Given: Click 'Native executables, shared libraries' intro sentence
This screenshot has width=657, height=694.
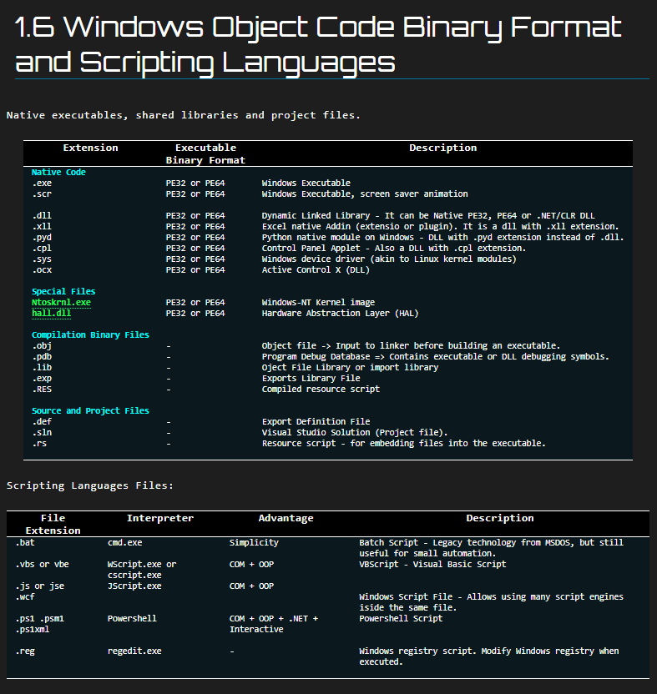Looking at the screenshot, I should point(184,115).
